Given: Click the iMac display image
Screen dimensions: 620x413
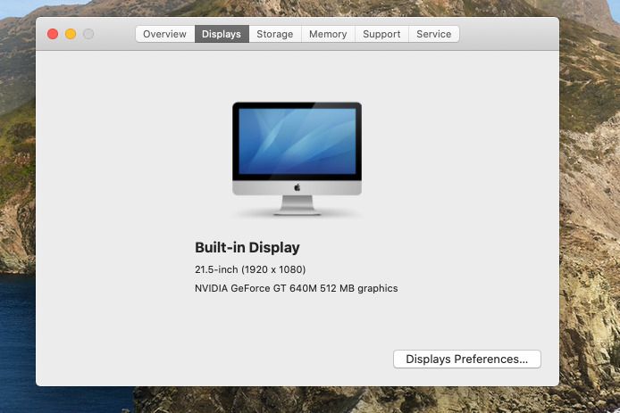Looking at the screenshot, I should 297,159.
